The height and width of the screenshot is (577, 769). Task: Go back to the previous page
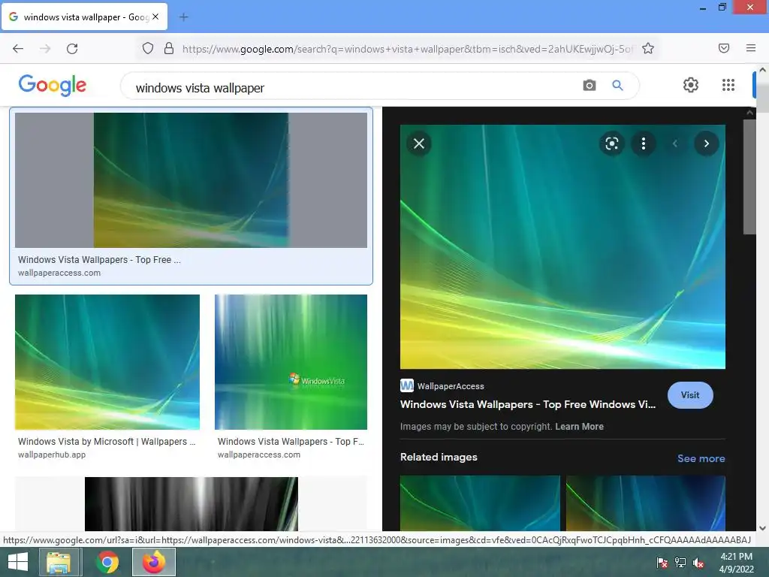[x=18, y=48]
